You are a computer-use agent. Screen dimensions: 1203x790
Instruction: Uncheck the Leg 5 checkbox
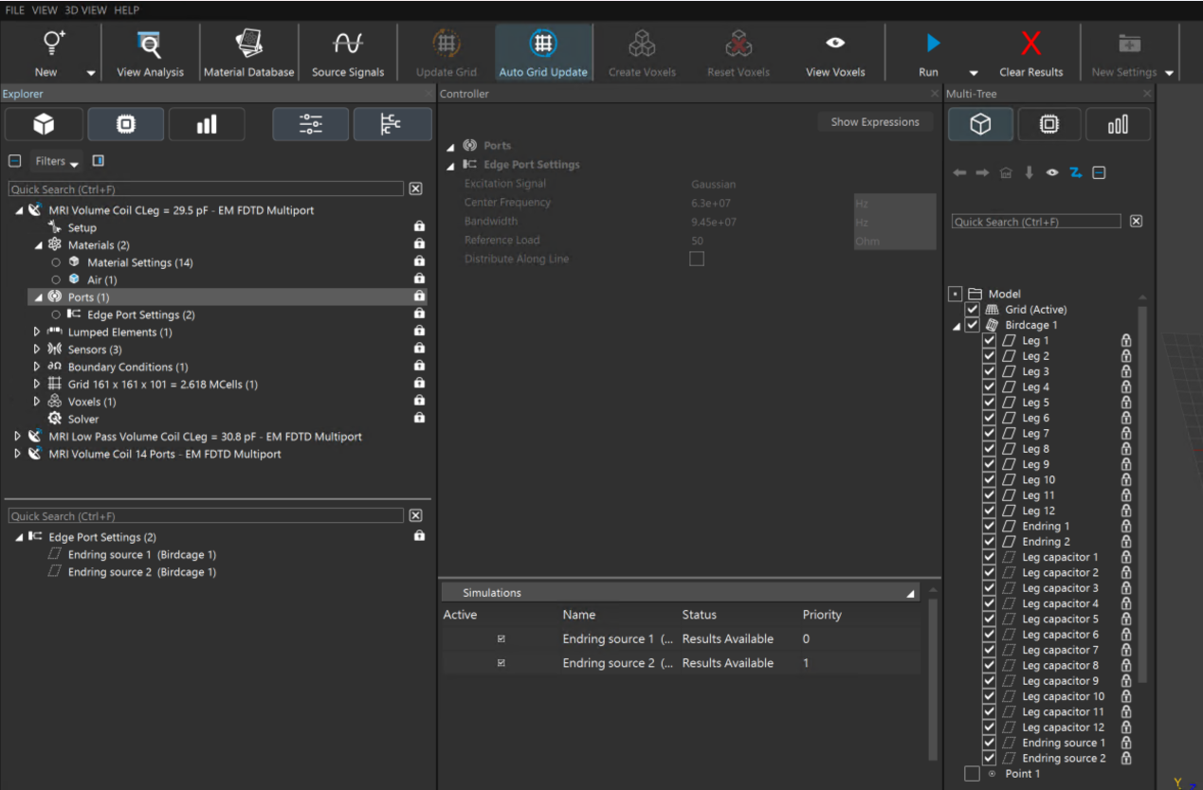pyautogui.click(x=989, y=403)
